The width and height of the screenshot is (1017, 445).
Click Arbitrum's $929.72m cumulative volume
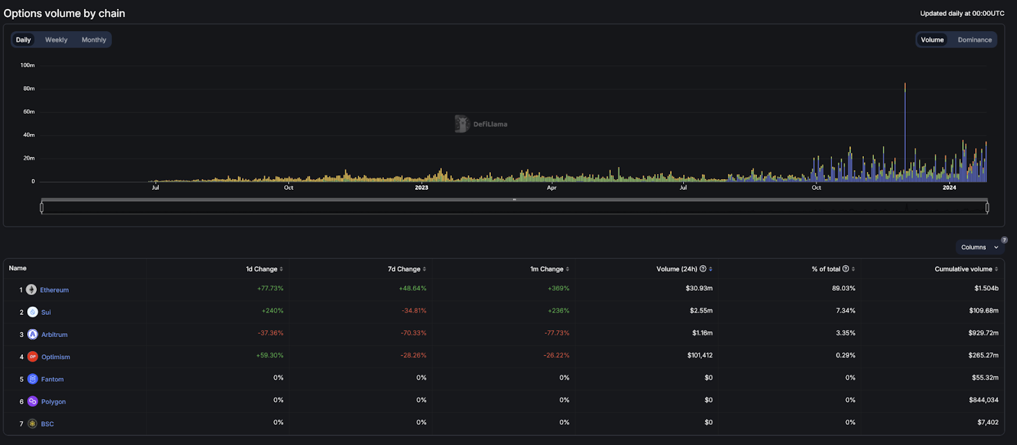pyautogui.click(x=983, y=333)
